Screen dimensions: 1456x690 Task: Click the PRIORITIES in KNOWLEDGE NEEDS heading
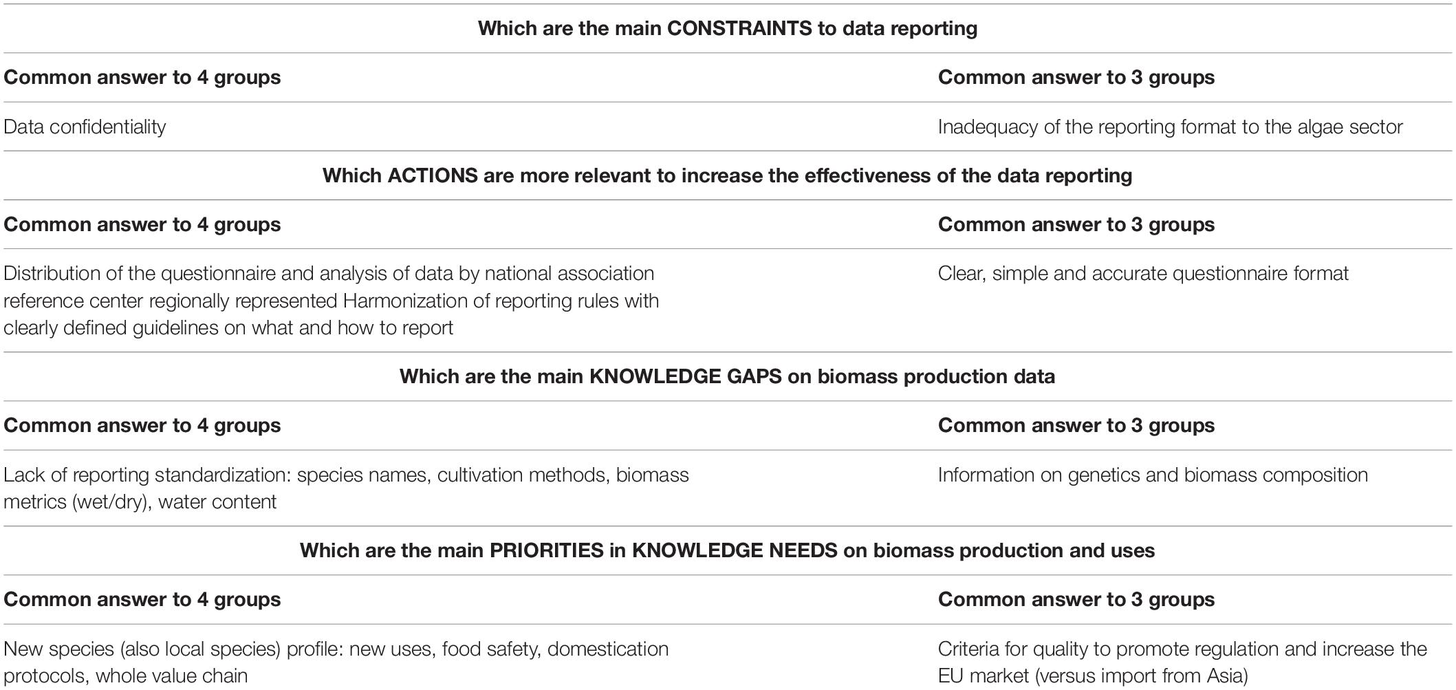click(x=728, y=550)
